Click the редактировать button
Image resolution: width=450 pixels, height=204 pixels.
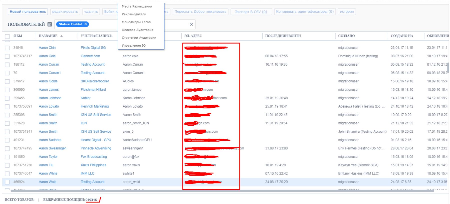65,12
